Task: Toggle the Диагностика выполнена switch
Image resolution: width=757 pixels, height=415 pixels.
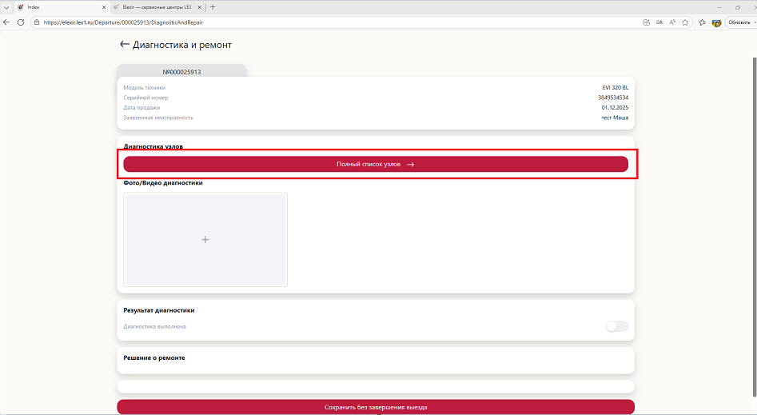Action: tap(616, 326)
